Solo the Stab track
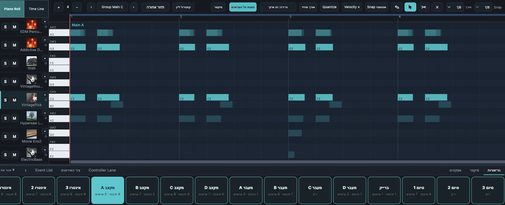Screen dimensions: 505x205 (x=6, y=63)
